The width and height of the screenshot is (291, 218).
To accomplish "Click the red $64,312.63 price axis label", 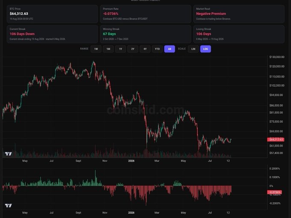I will point(276,139).
